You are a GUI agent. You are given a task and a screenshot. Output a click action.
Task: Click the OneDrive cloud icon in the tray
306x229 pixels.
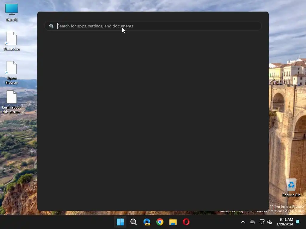point(253,222)
